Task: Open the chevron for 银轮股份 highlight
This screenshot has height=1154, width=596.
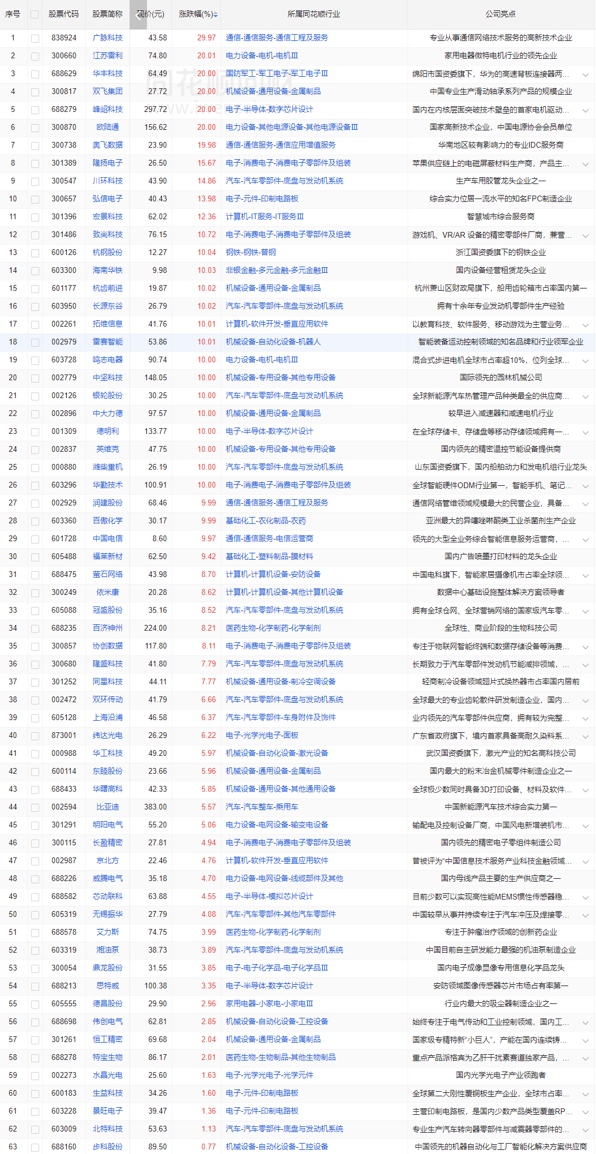Action: tap(586, 396)
